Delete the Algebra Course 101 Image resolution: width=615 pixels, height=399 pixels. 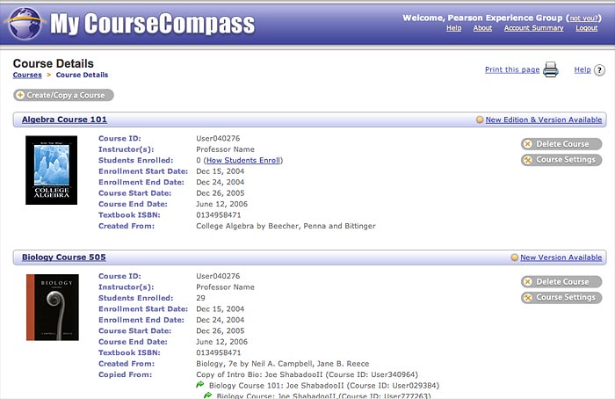tap(561, 144)
